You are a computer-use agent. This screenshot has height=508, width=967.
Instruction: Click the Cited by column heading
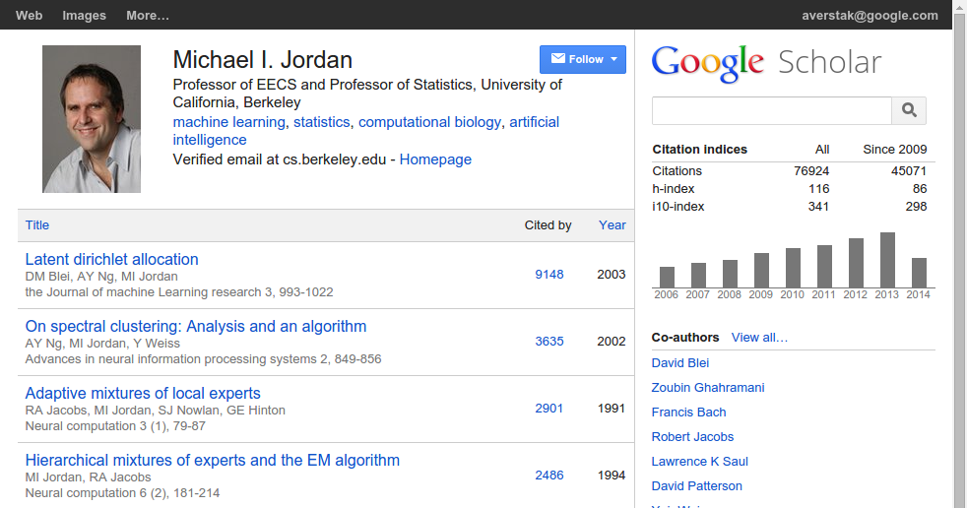548,225
